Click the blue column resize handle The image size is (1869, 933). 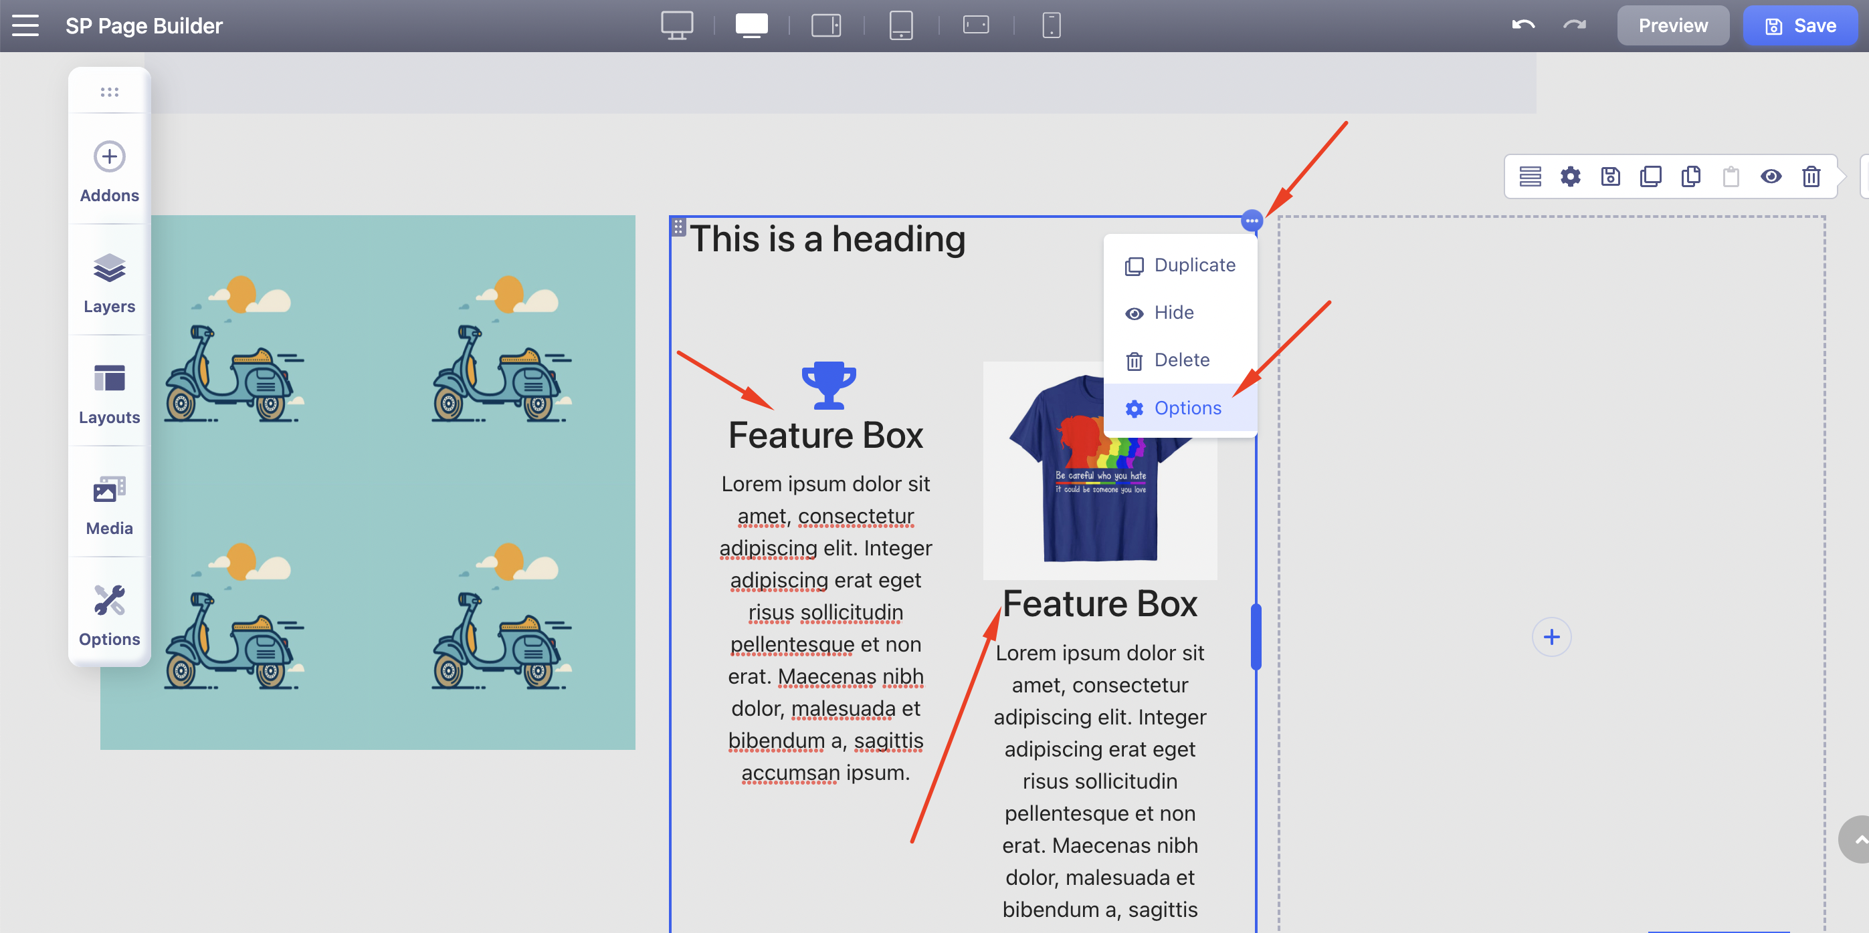[x=1256, y=637]
